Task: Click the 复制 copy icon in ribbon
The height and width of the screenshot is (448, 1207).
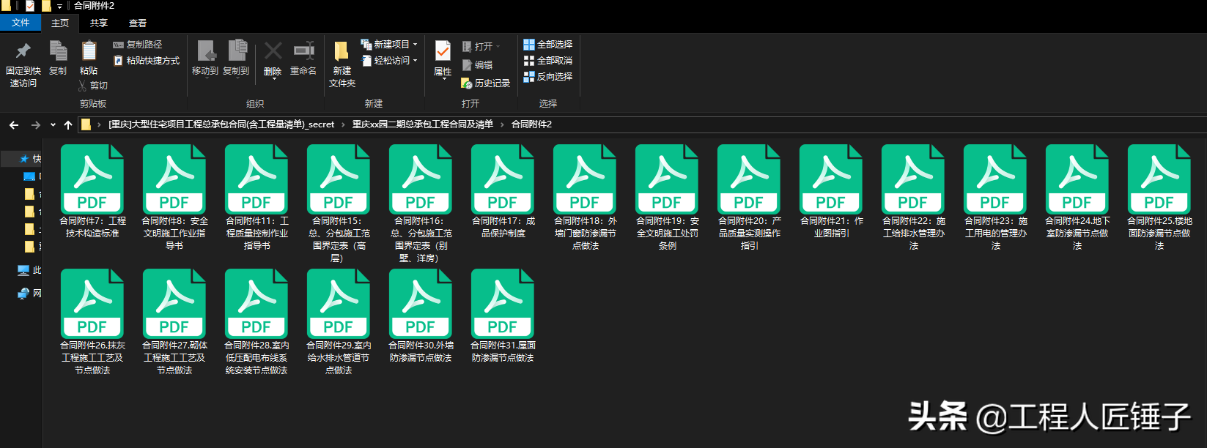Action: click(58, 51)
